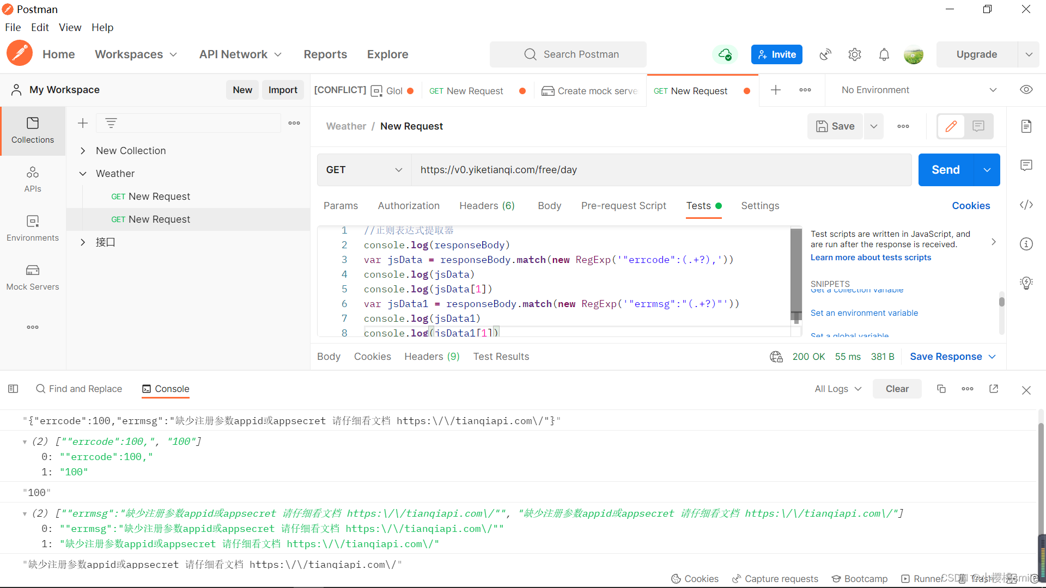Toggle the Postman Interceptor icon
Image resolution: width=1046 pixels, height=588 pixels.
coord(825,54)
